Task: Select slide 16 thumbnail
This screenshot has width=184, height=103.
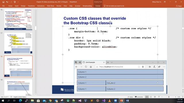Action: pyautogui.click(x=18, y=19)
